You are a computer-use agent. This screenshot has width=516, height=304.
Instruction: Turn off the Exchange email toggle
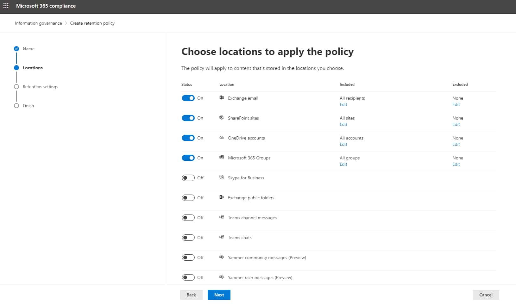188,98
